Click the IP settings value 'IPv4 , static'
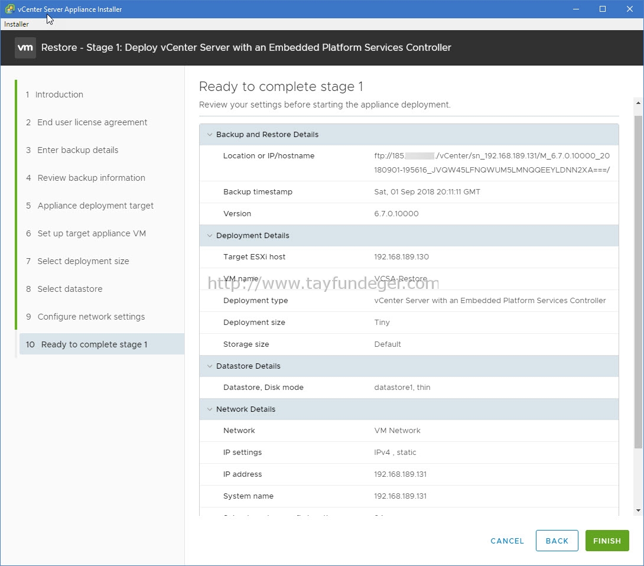Screen dimensions: 644x566 [395, 452]
